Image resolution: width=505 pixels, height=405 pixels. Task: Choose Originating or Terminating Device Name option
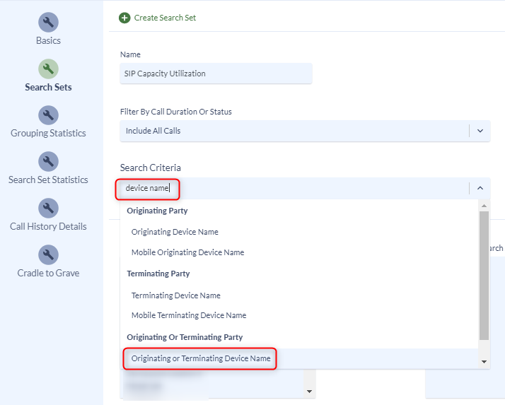[x=201, y=358]
